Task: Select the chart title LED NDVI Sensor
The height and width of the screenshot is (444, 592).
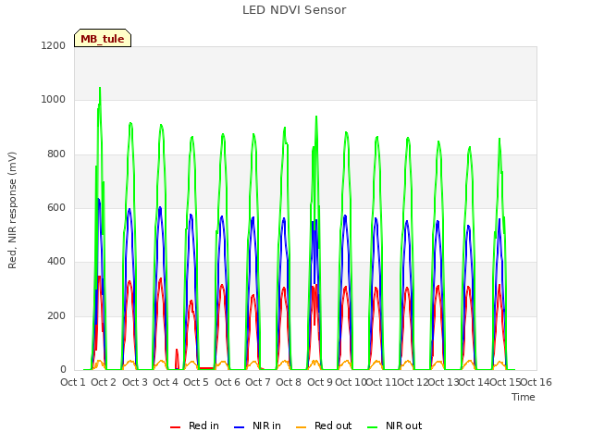Action: click(294, 10)
